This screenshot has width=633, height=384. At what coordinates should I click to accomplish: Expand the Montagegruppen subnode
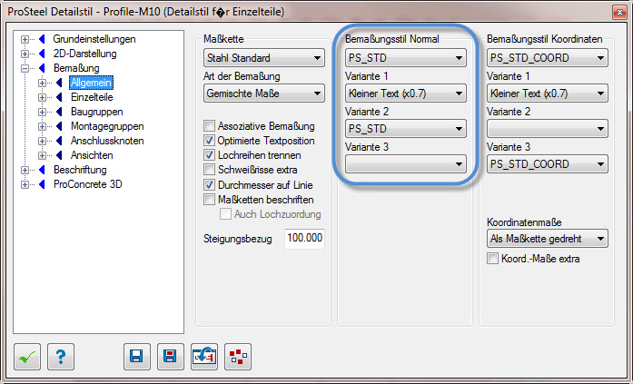tap(42, 127)
